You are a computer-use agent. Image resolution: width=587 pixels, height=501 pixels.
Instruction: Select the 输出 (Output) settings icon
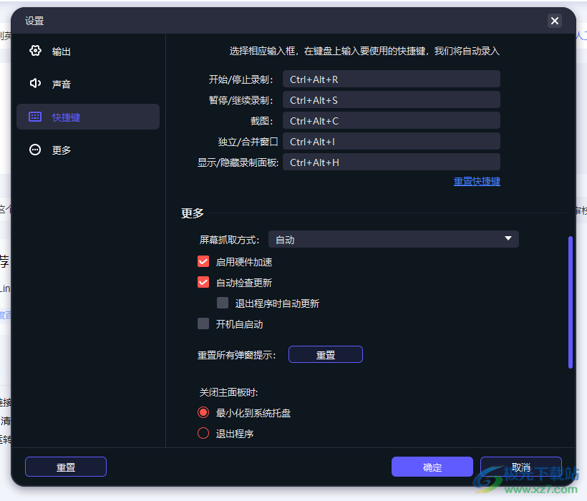coord(35,51)
